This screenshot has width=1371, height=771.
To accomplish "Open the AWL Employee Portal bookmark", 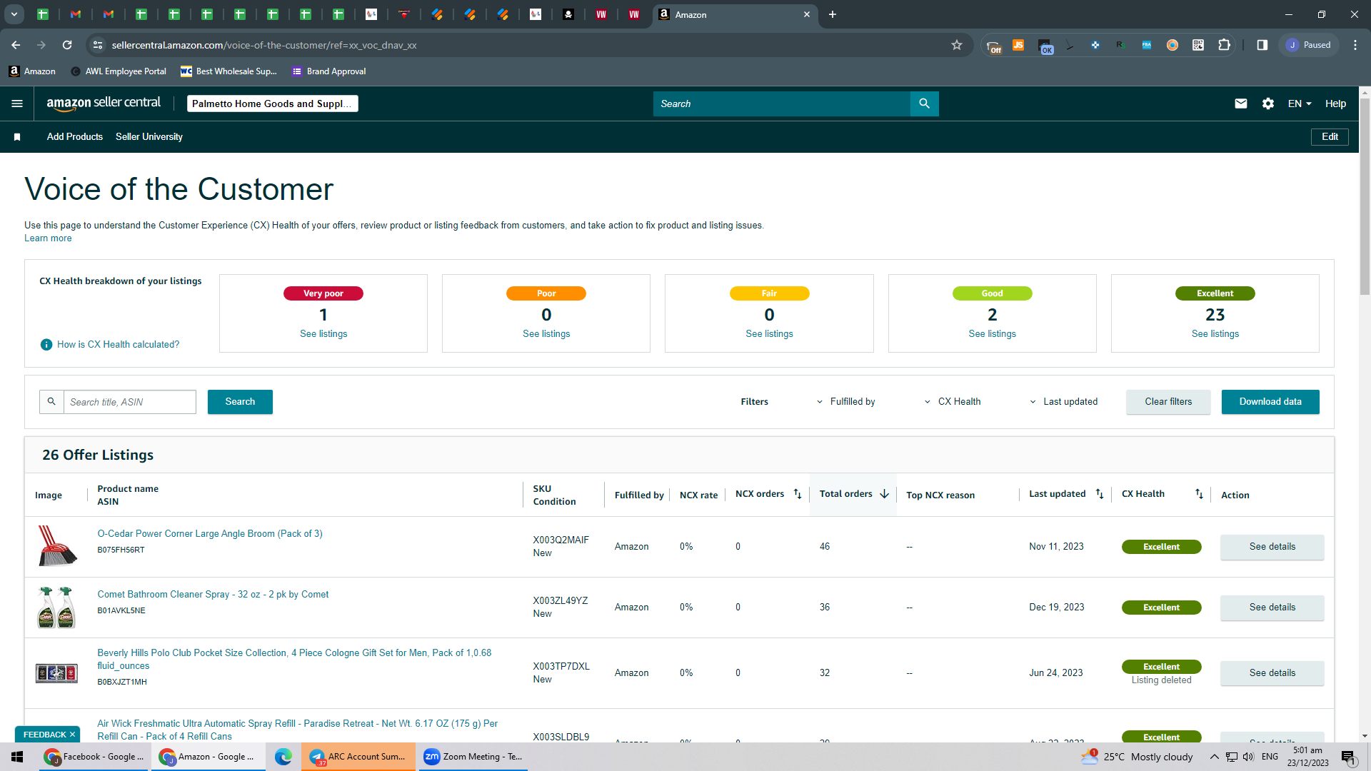I will point(119,71).
